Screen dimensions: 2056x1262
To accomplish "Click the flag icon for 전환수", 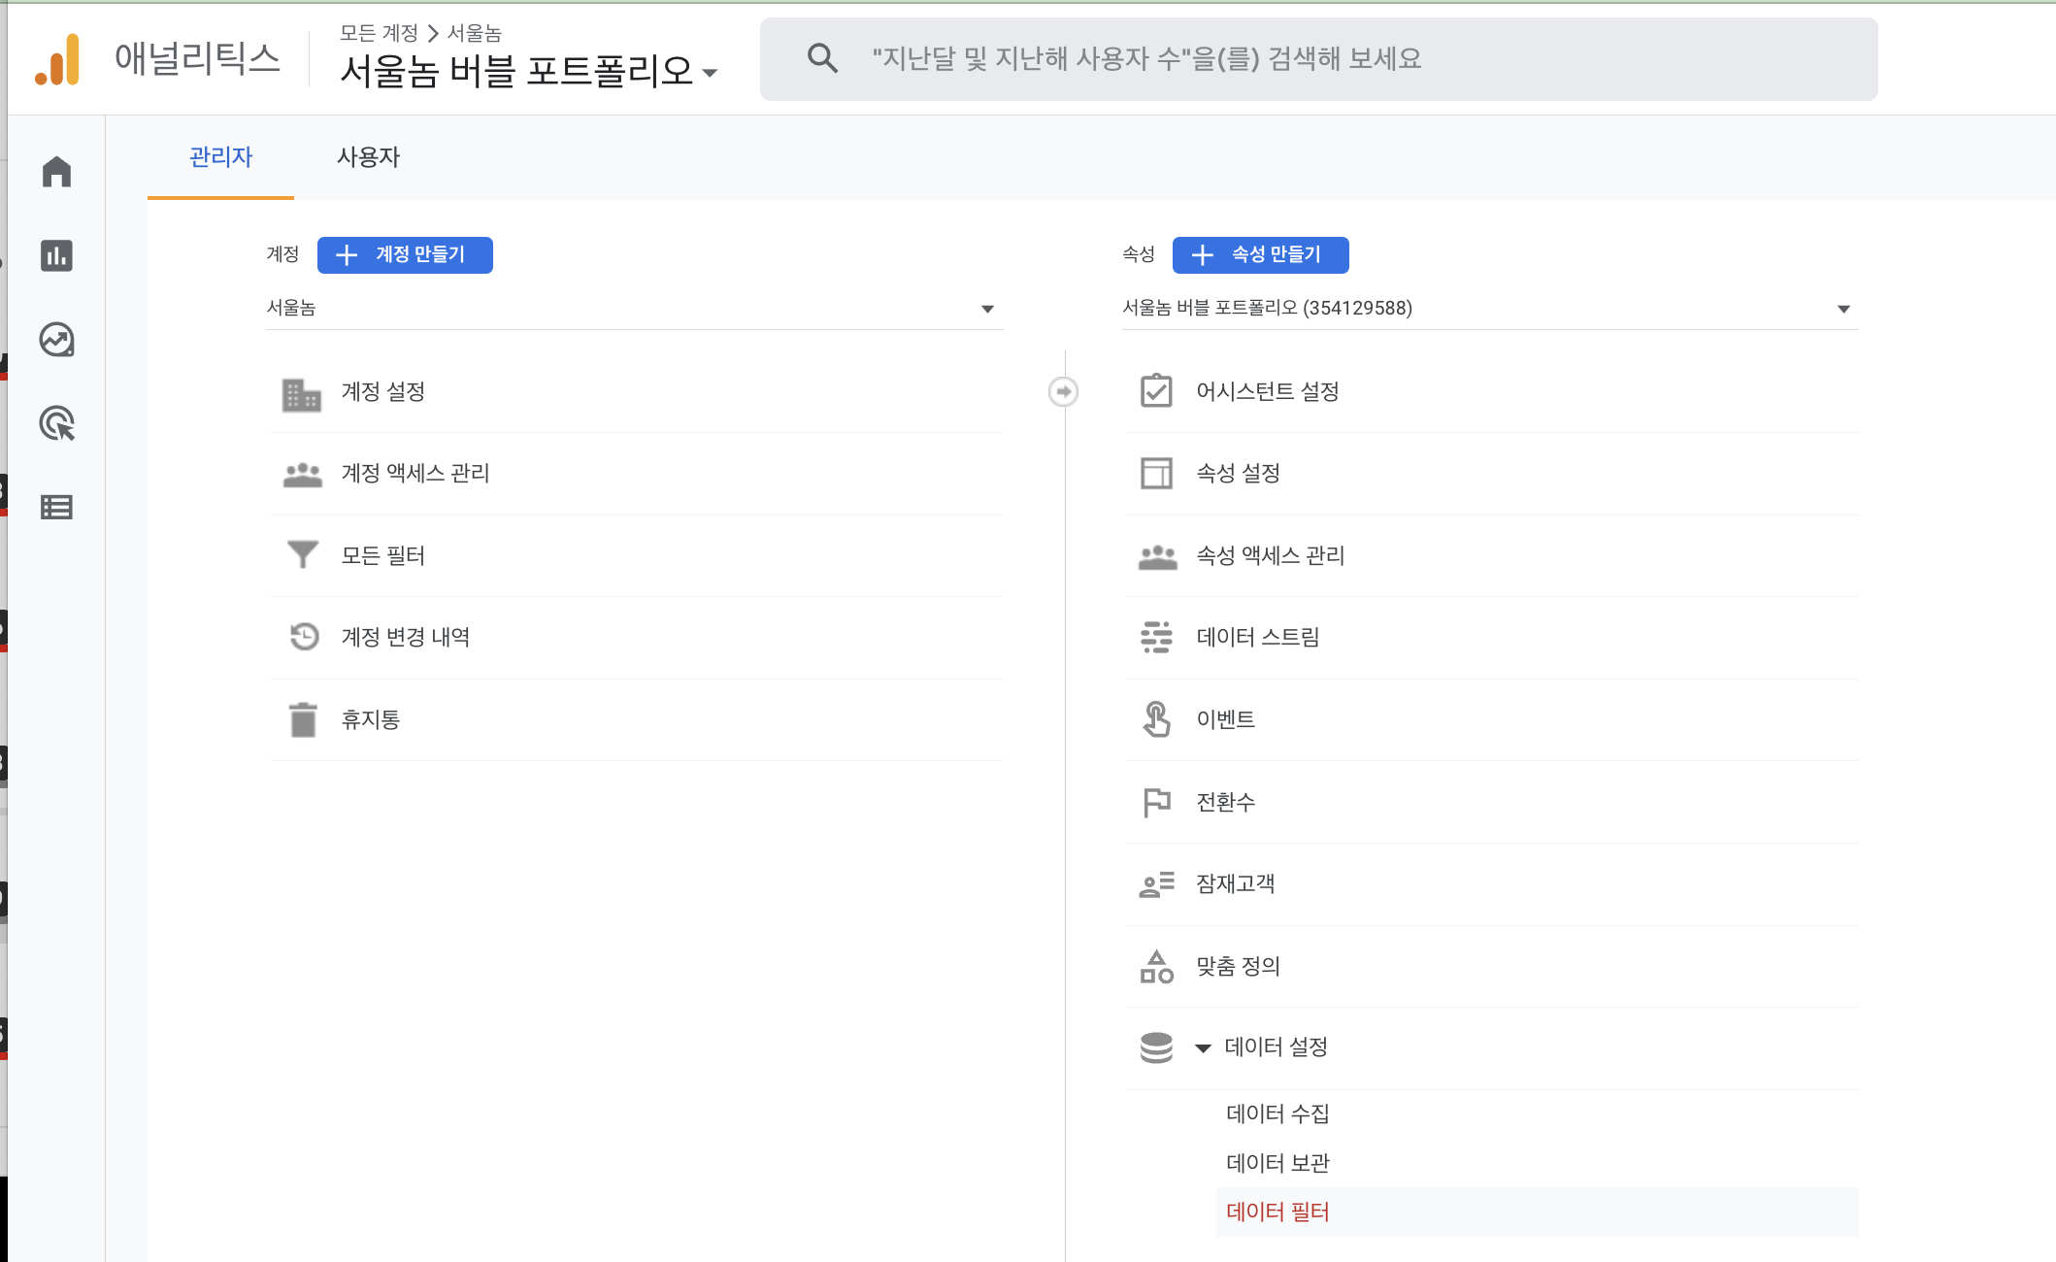I will tap(1156, 802).
